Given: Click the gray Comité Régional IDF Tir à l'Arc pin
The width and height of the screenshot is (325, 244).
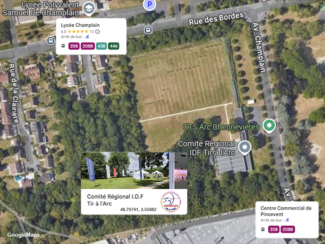Looking at the screenshot, I should pyautogui.click(x=245, y=148).
